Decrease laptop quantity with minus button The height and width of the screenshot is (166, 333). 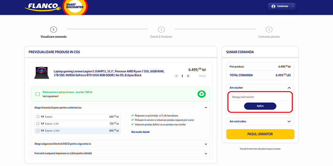[x=176, y=76]
